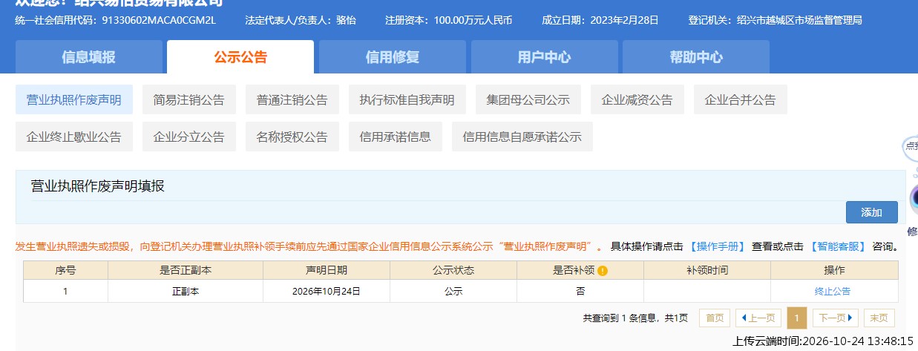
Task: Click the 补领时间 column header
Action: pyautogui.click(x=707, y=271)
